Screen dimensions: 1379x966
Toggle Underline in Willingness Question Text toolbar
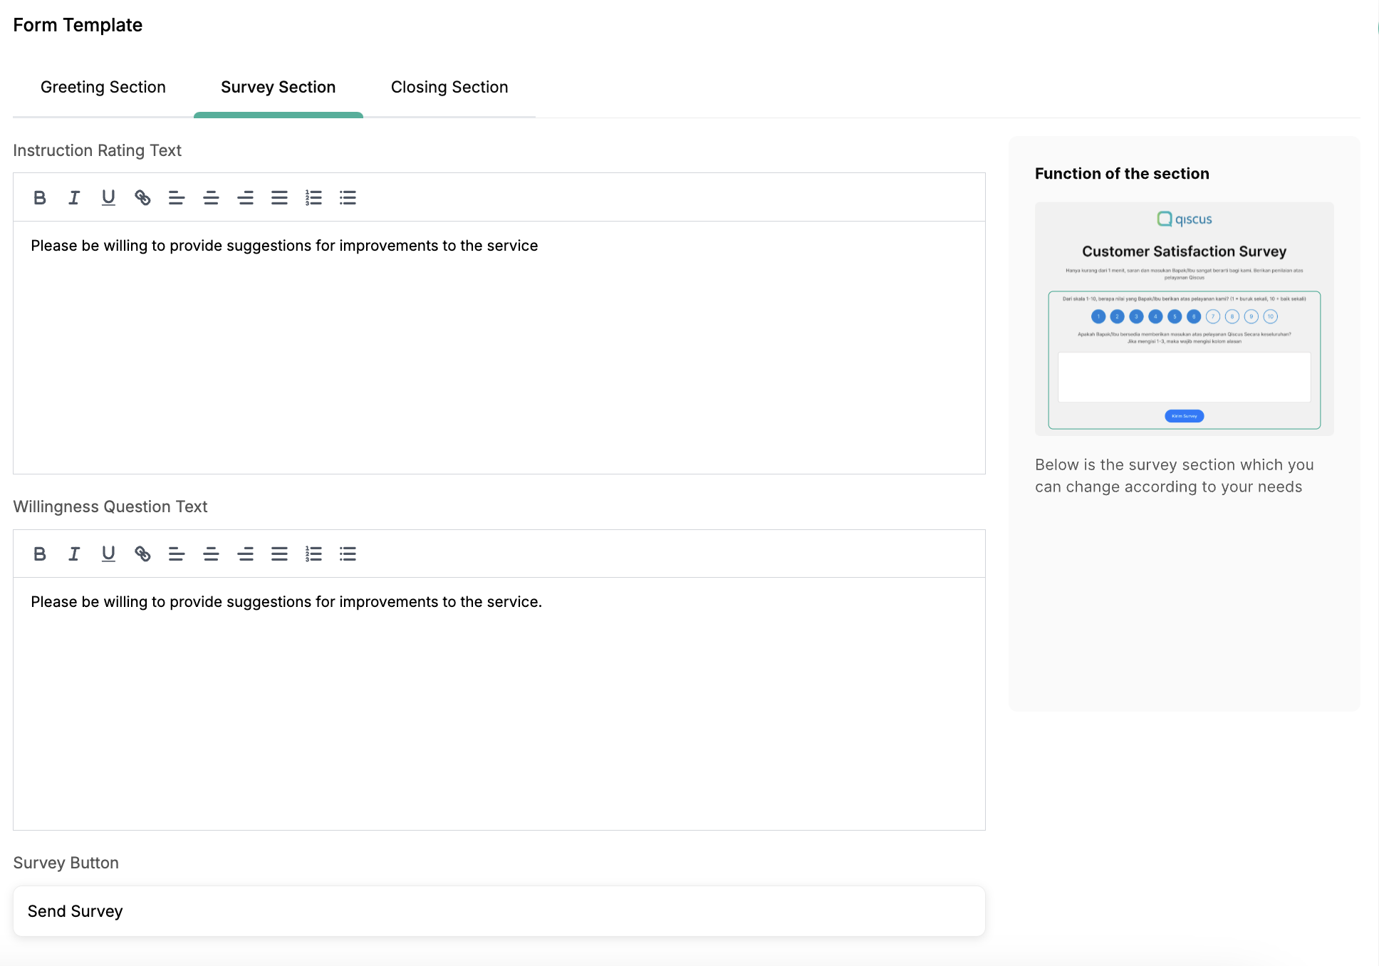(x=108, y=554)
